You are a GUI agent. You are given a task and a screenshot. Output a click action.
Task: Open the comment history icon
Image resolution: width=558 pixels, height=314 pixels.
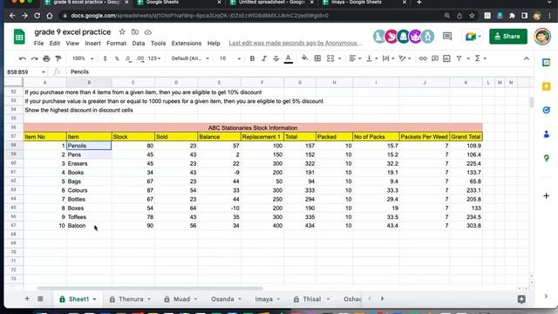pyautogui.click(x=447, y=37)
